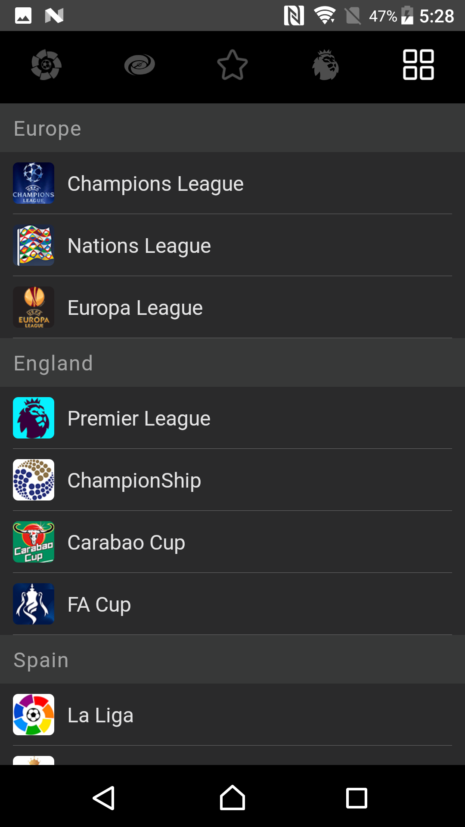
Task: Choose ChampionShip league entry
Action: click(232, 480)
